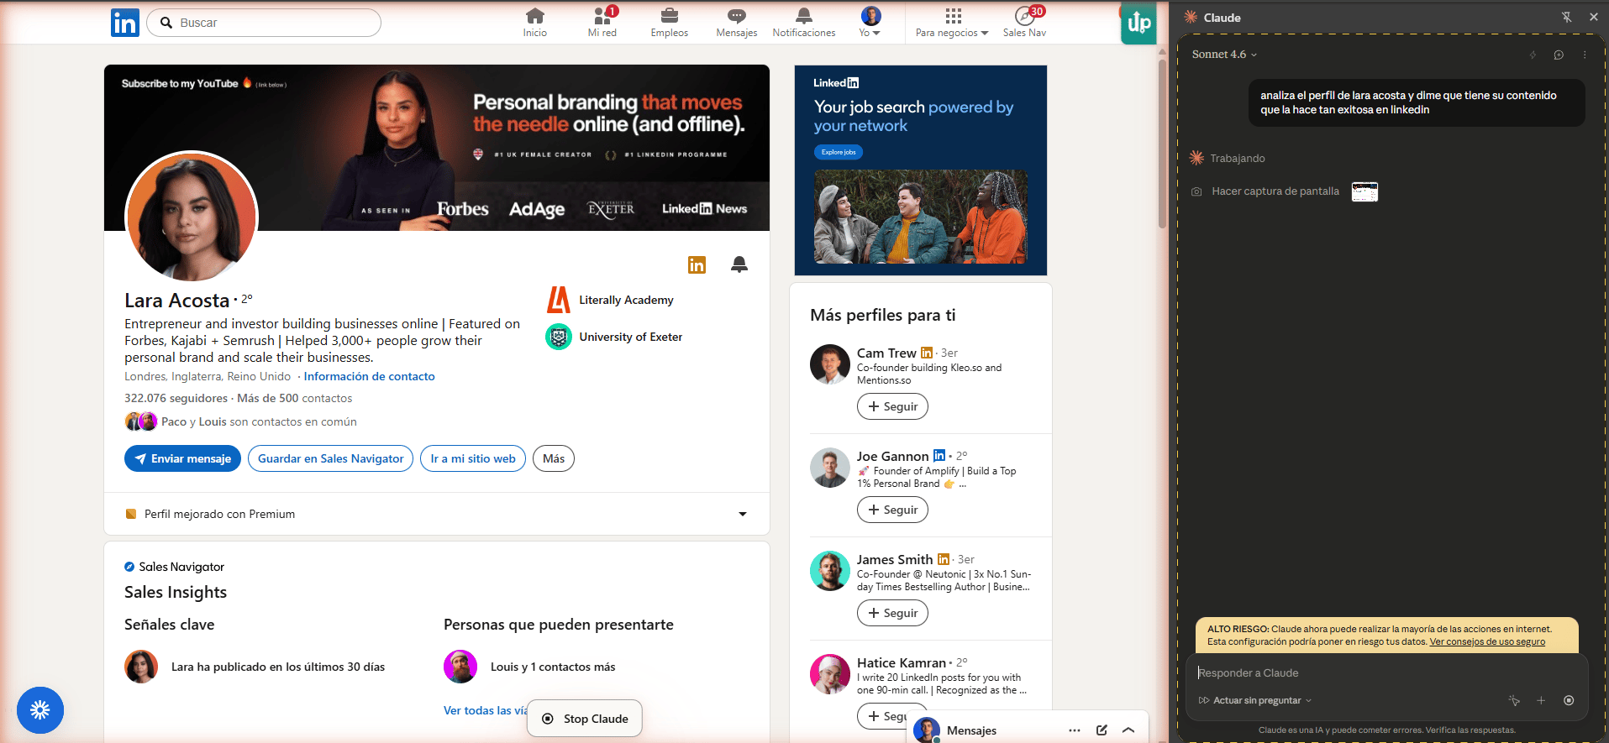This screenshot has height=743, width=1609.
Task: Follow James Smith with Seguir
Action: 892,613
